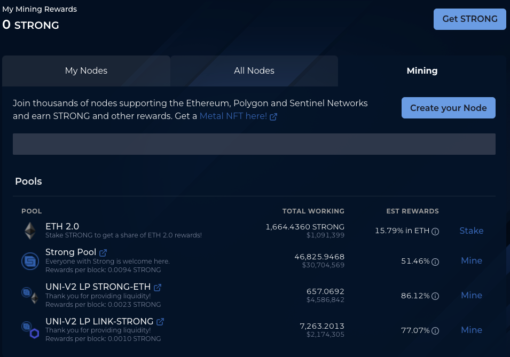Click Rewards per block: 0.0010 STRONG text
The height and width of the screenshot is (357, 510).
(103, 339)
